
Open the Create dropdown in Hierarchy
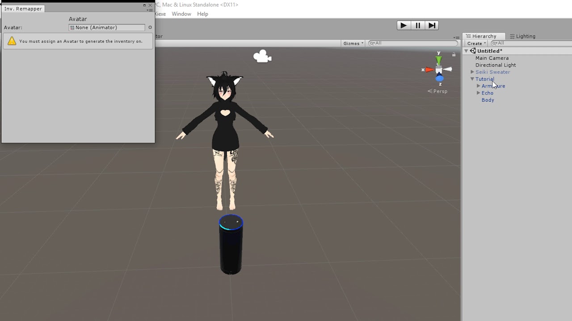pos(477,43)
